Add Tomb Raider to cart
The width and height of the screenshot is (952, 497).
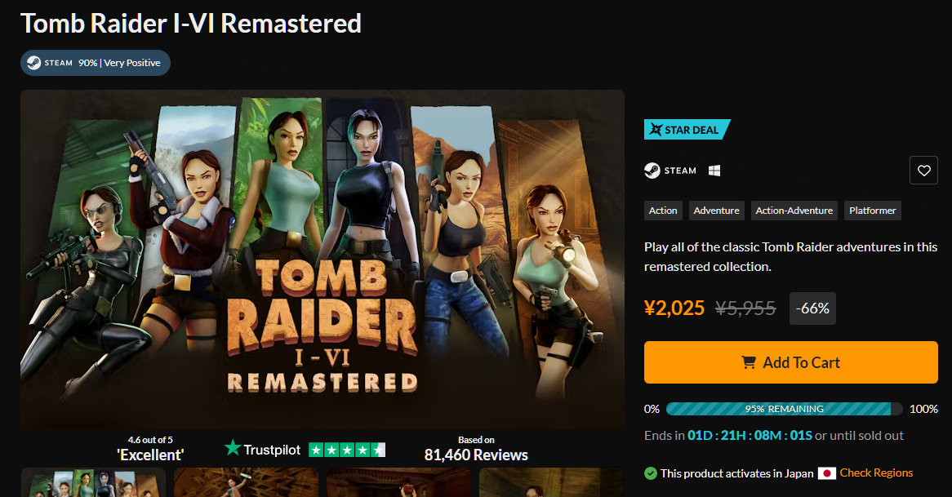click(790, 362)
